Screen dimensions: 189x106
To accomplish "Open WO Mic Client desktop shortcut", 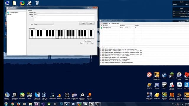I will tap(89, 97).
